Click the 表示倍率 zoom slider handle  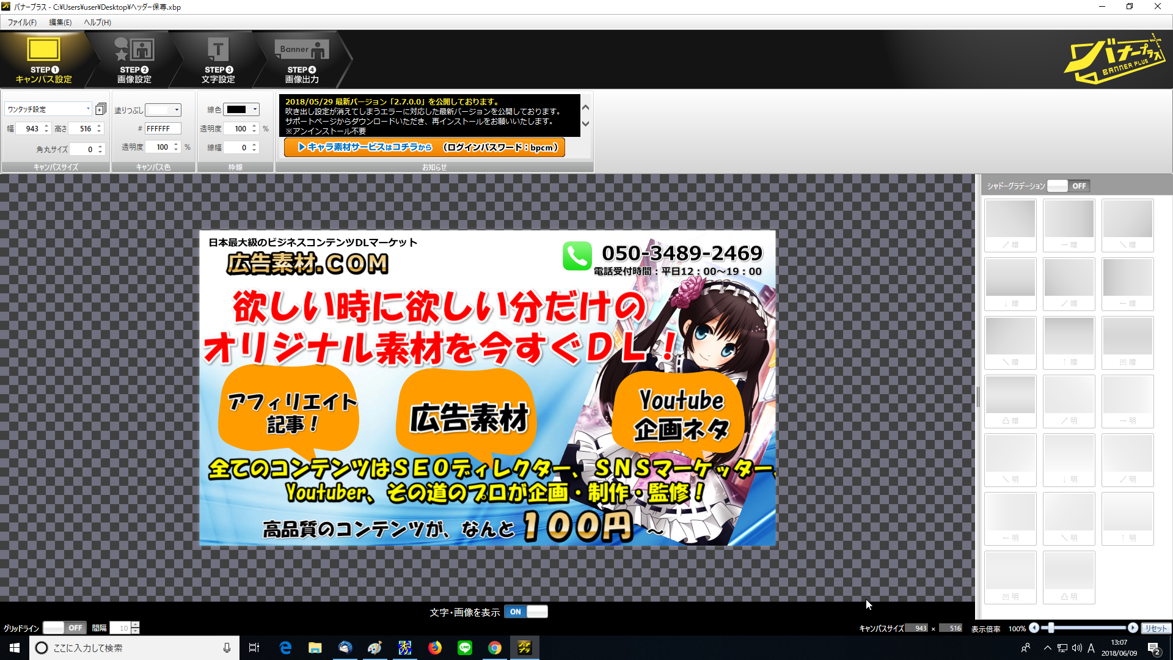click(1050, 628)
